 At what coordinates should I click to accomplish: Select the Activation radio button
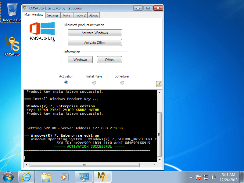[66, 82]
